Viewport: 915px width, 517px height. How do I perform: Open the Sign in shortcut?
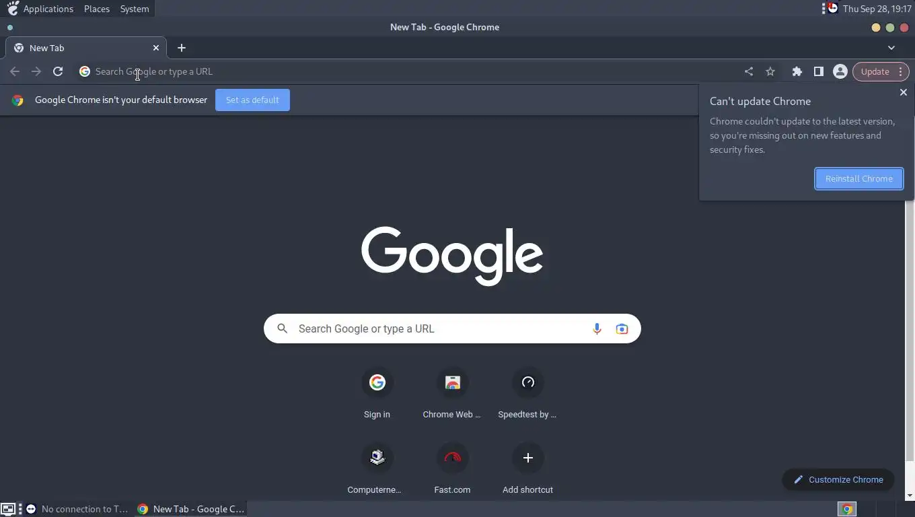coord(377,394)
